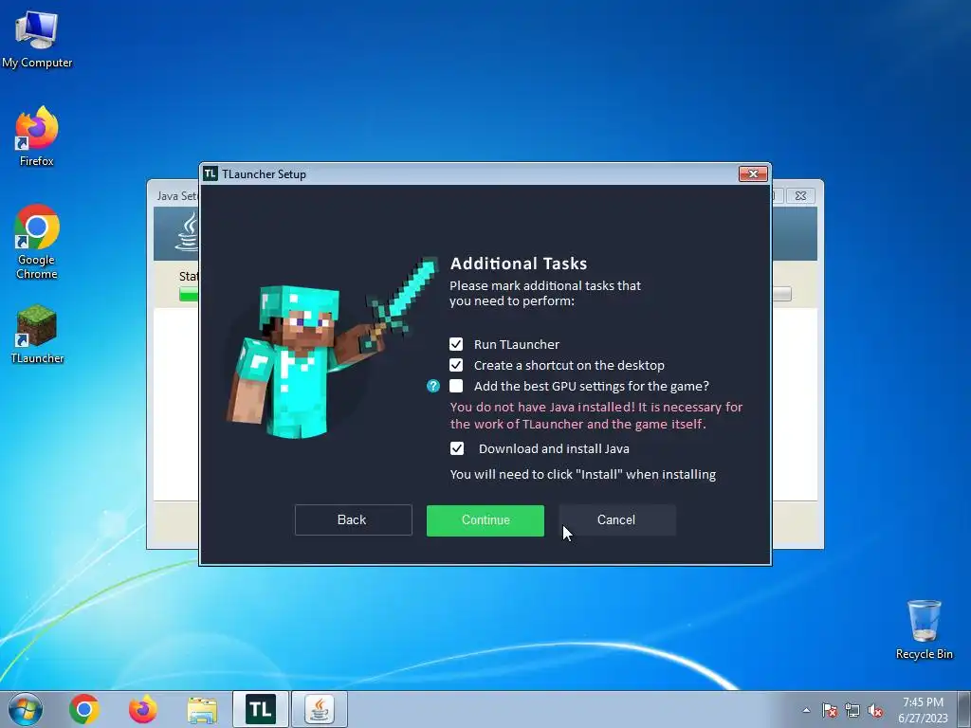Open Action Center flag tray icon

pos(830,710)
